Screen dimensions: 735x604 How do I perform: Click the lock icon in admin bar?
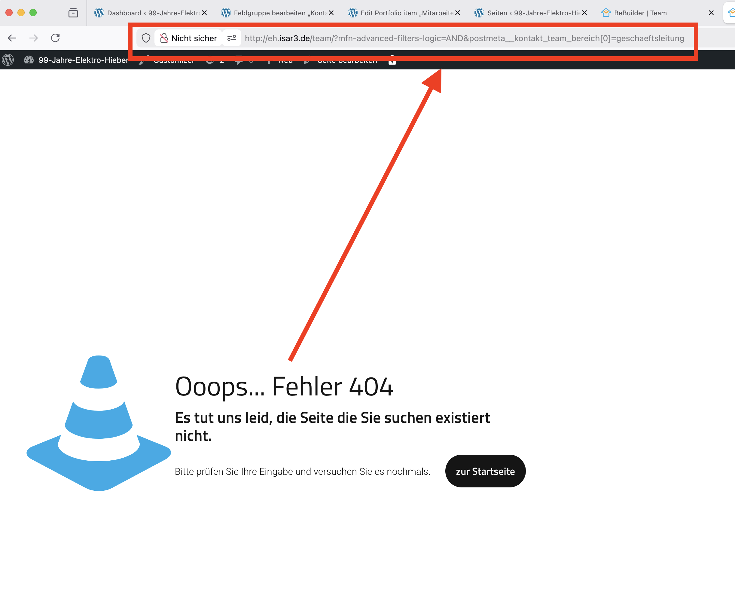pyautogui.click(x=392, y=61)
